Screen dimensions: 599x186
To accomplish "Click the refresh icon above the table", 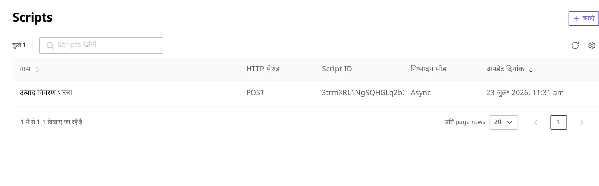I will (x=575, y=45).
